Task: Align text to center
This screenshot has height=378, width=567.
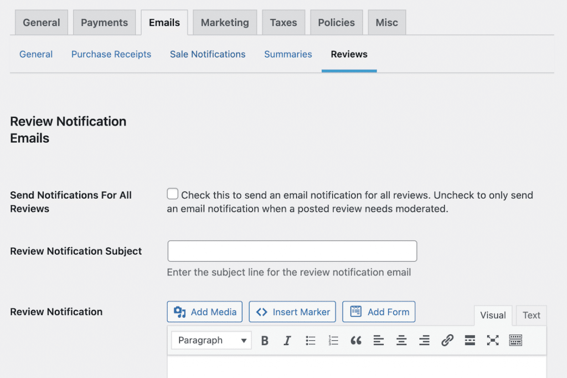Action: [x=401, y=340]
